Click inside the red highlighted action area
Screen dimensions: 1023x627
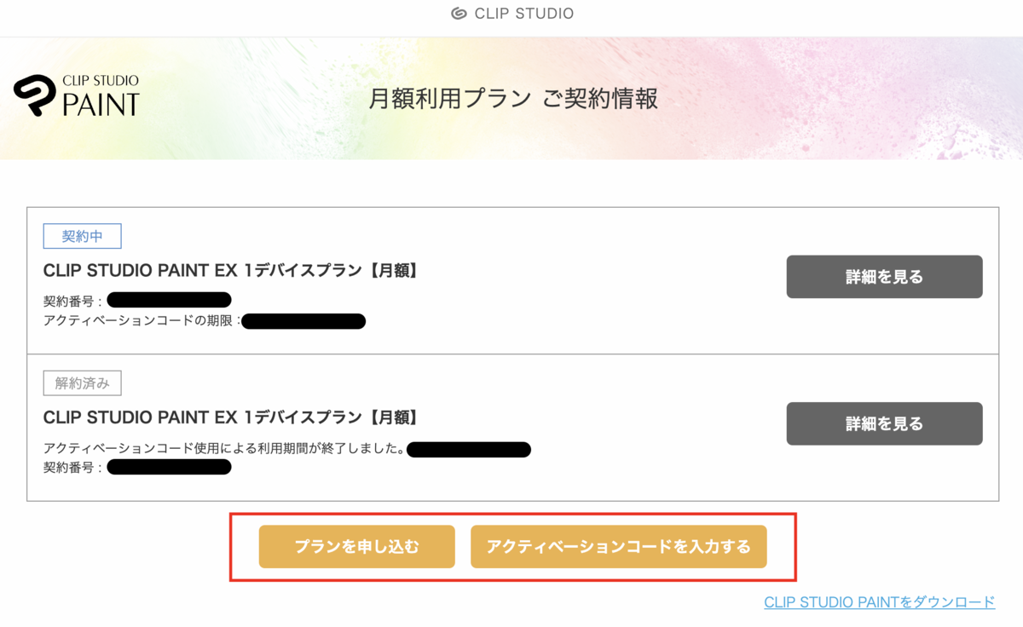511,546
